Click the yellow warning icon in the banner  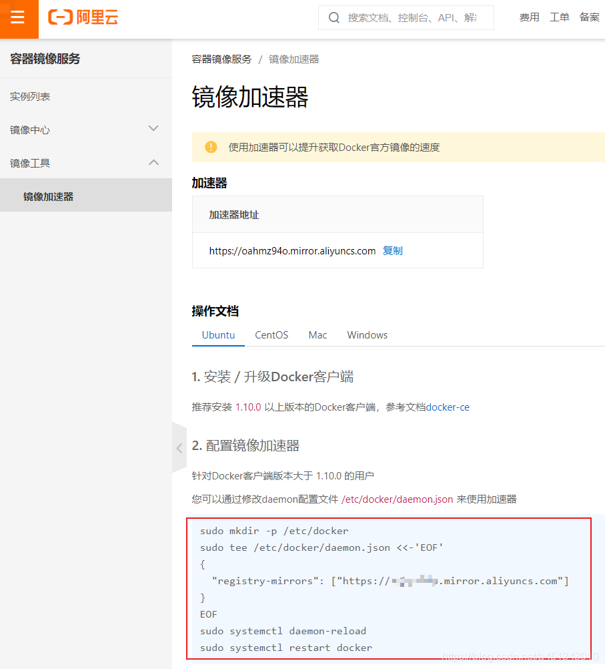211,147
